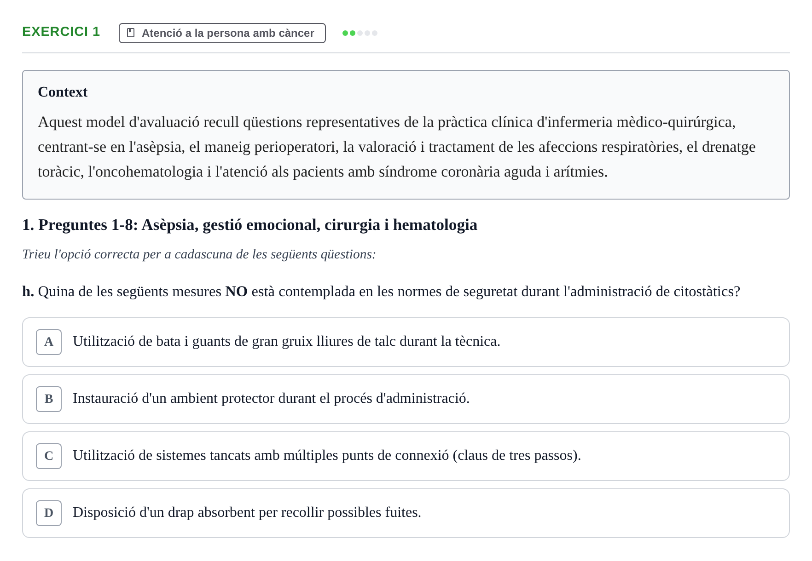812x561 pixels.
Task: Click the book icon in topic badge
Action: [x=131, y=33]
